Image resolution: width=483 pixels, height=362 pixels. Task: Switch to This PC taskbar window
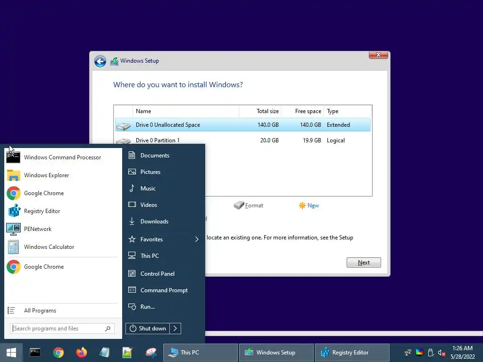point(200,353)
